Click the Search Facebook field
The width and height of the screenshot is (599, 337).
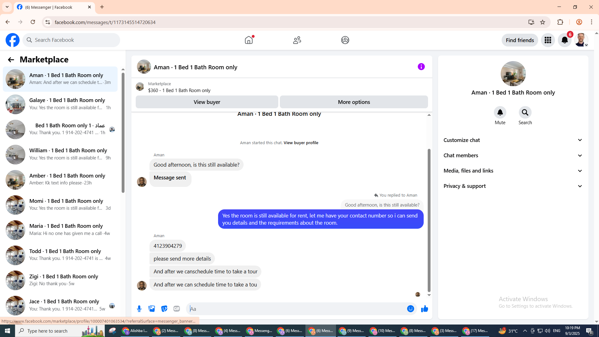(71, 40)
